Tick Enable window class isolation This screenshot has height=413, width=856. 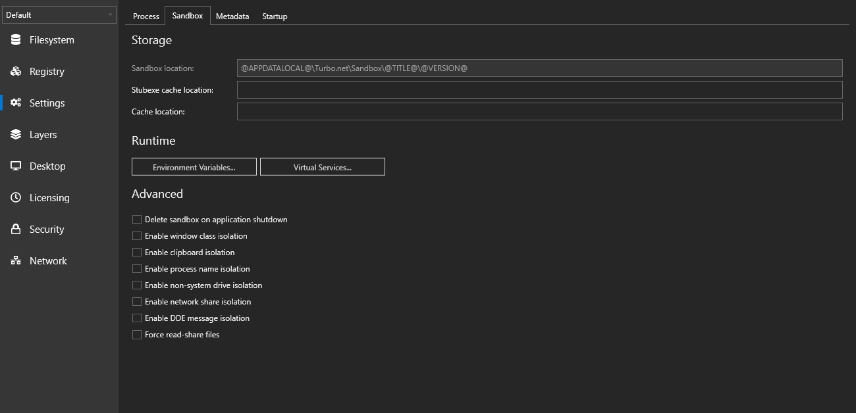(x=137, y=236)
